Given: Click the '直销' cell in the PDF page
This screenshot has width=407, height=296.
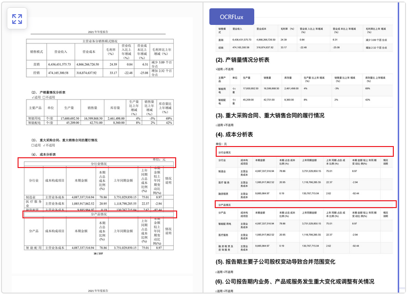Looking at the screenshot, I should point(36,64).
